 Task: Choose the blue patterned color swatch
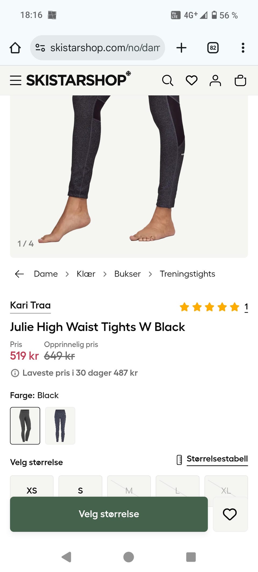tap(60, 426)
